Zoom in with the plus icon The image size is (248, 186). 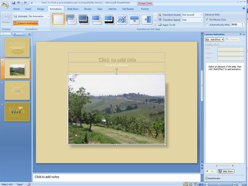click(235, 184)
